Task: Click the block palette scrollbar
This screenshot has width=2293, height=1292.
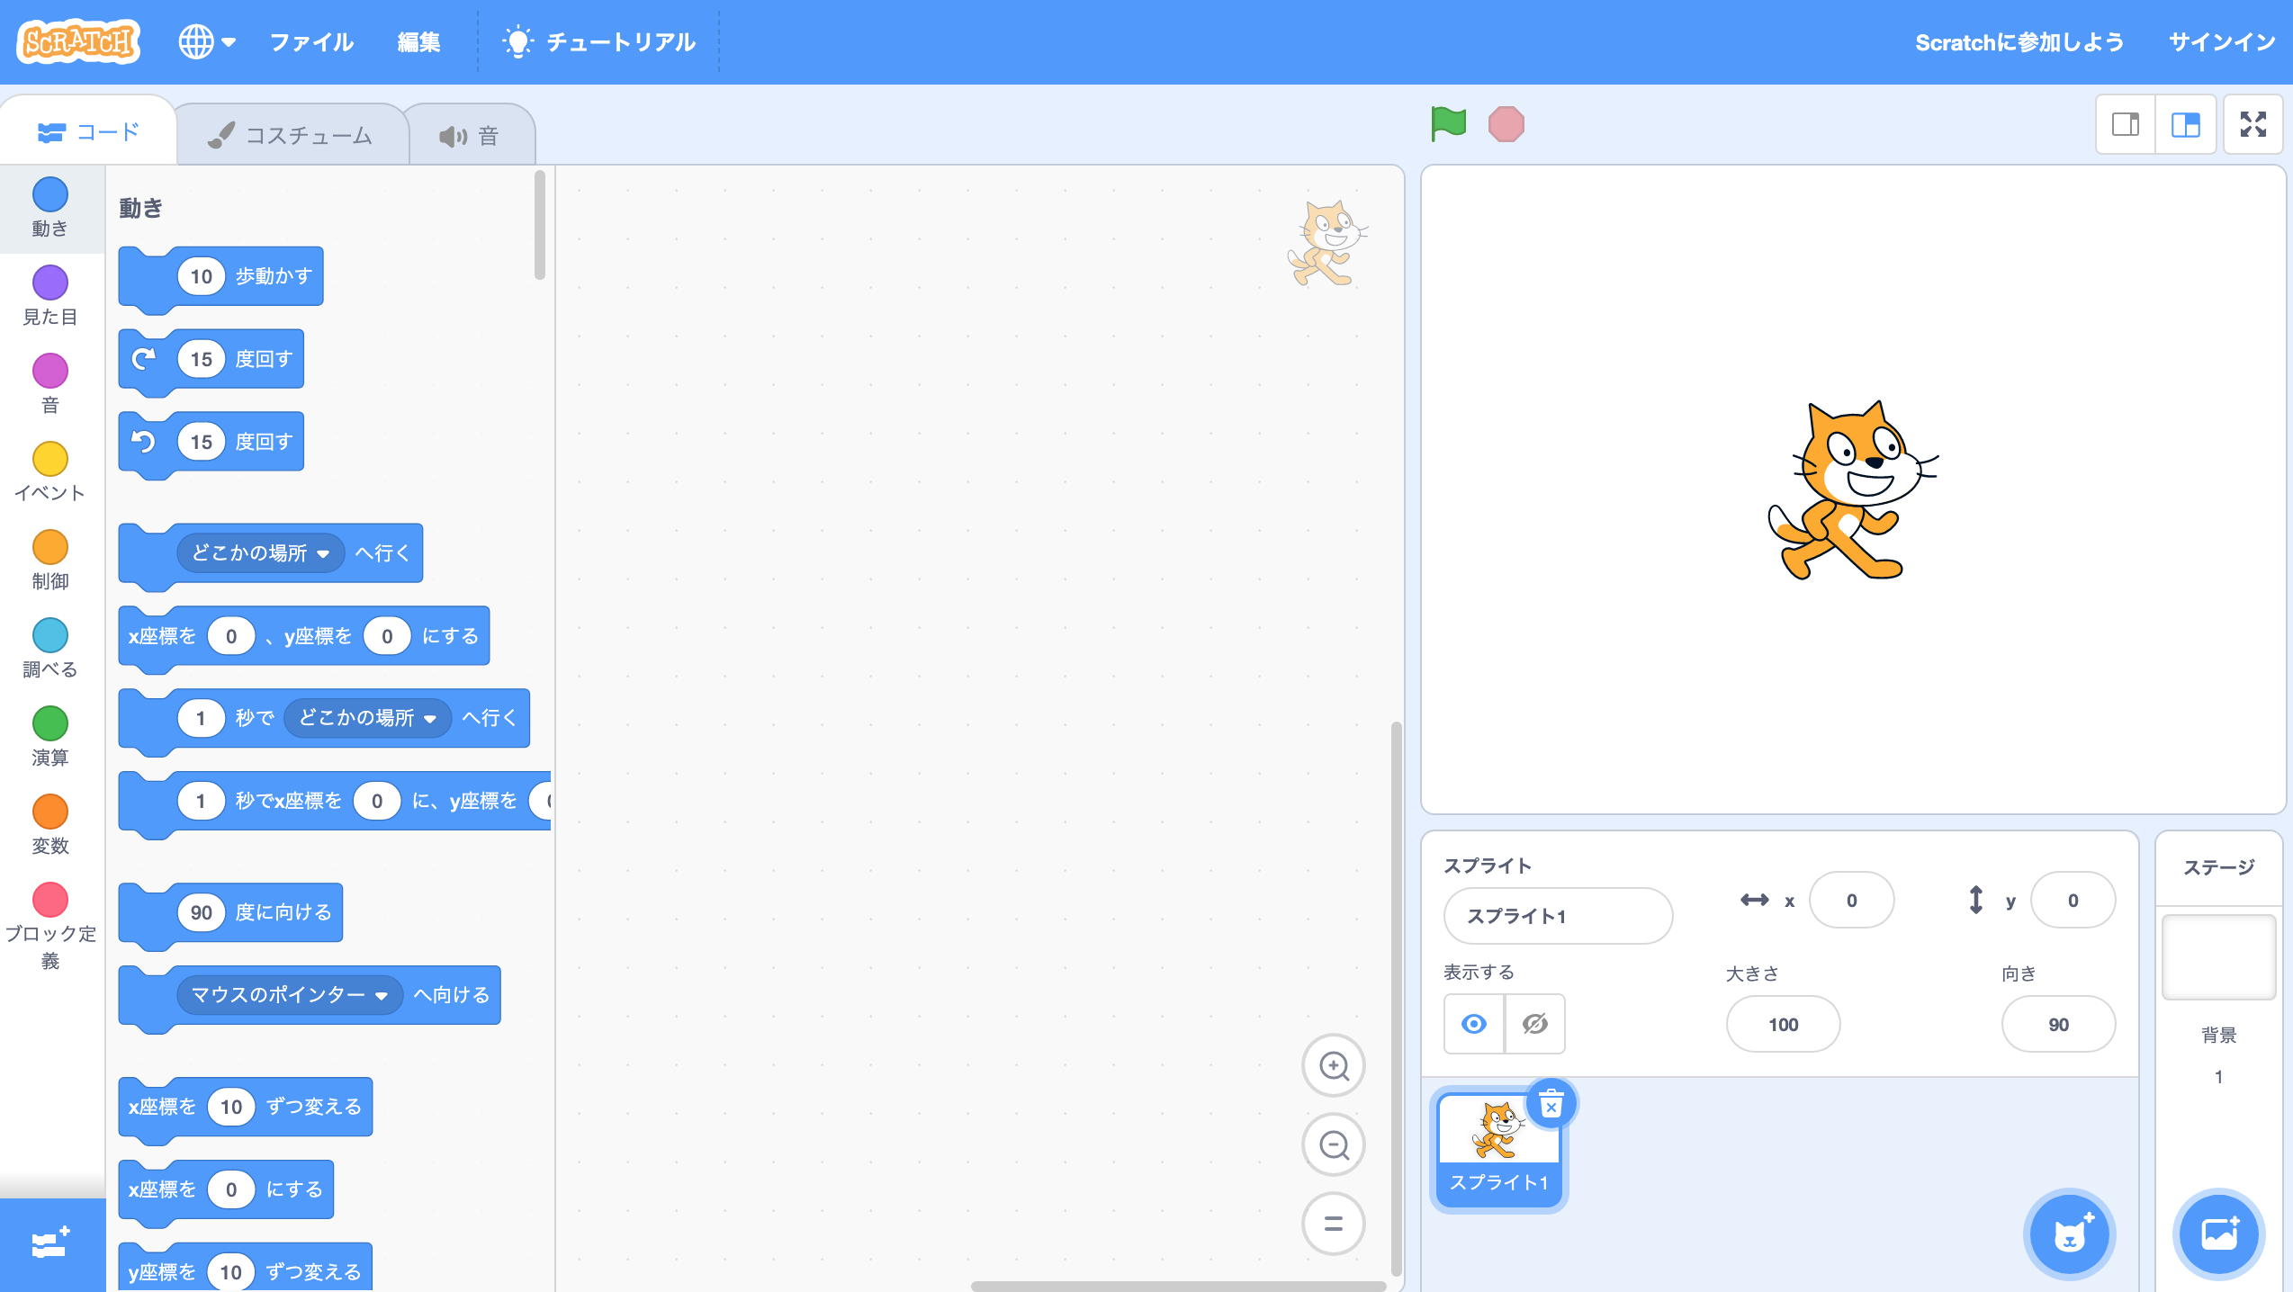Action: [540, 225]
